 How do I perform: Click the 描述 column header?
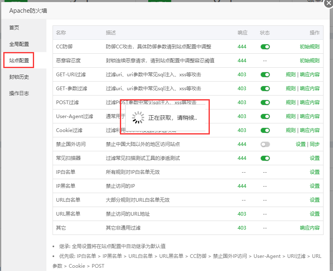click(x=111, y=33)
